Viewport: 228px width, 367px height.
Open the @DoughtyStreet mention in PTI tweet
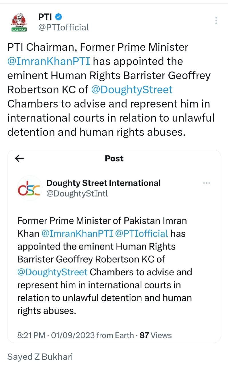coord(132,89)
